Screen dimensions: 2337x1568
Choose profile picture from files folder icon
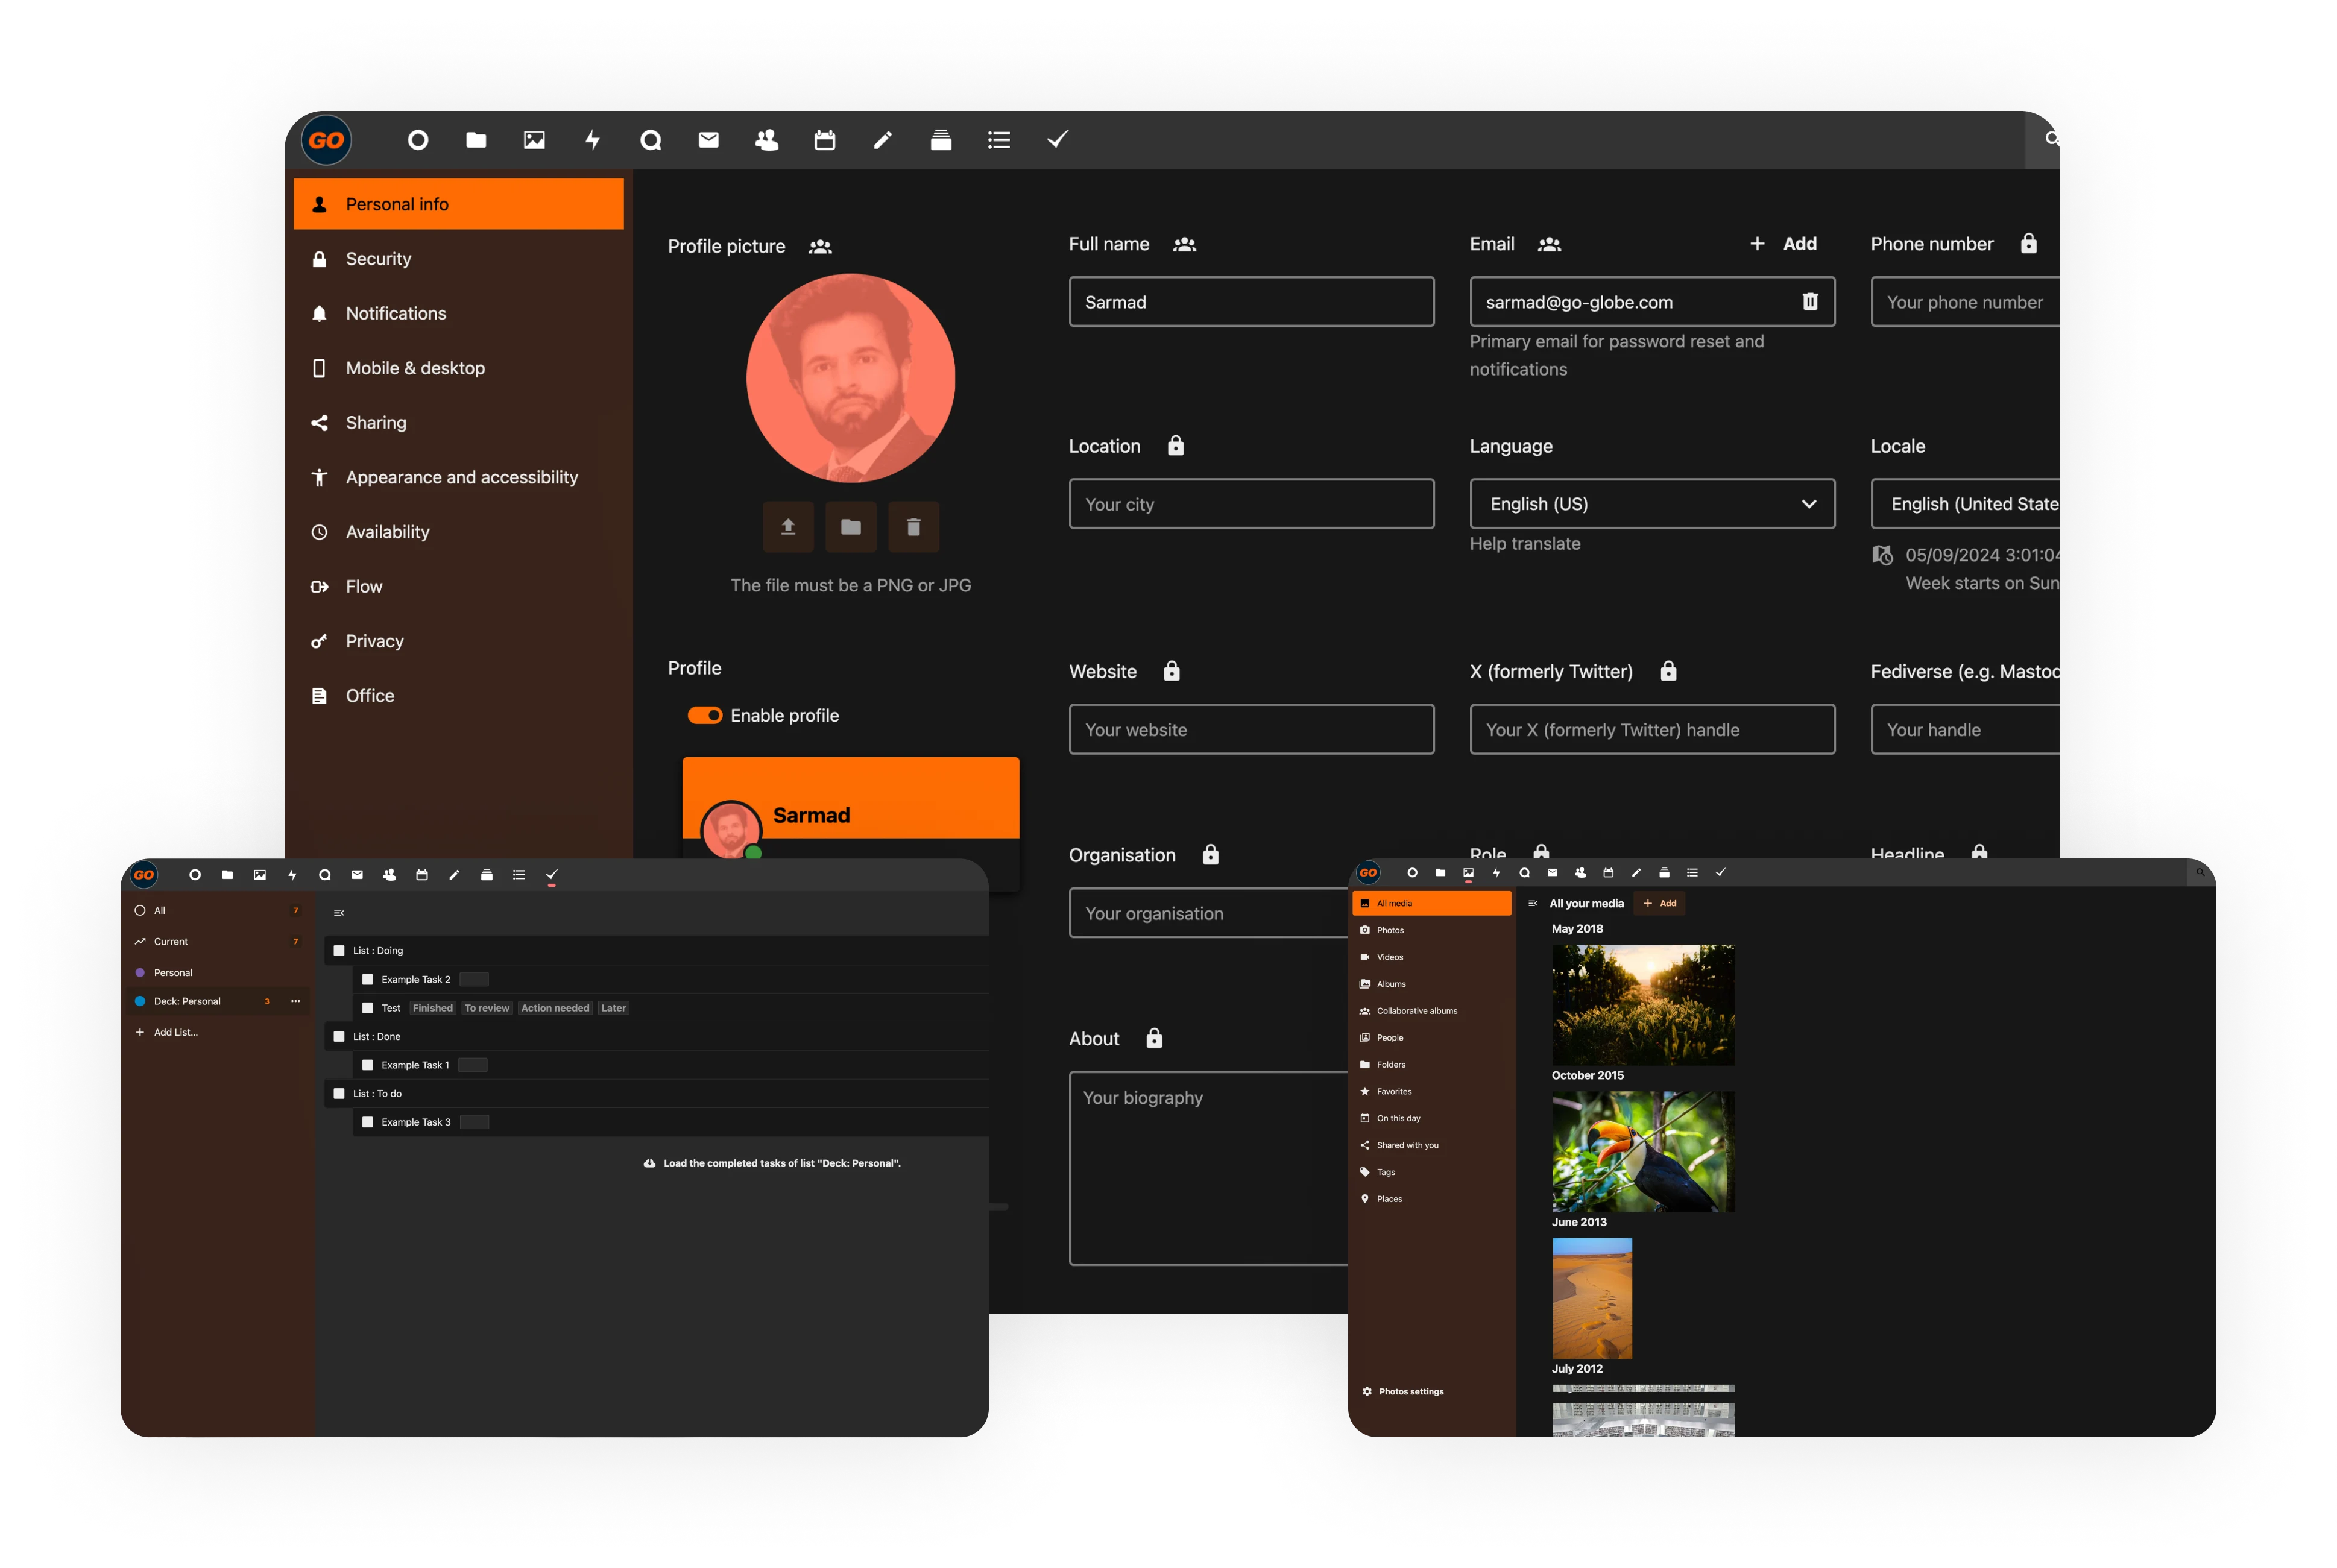(x=851, y=527)
